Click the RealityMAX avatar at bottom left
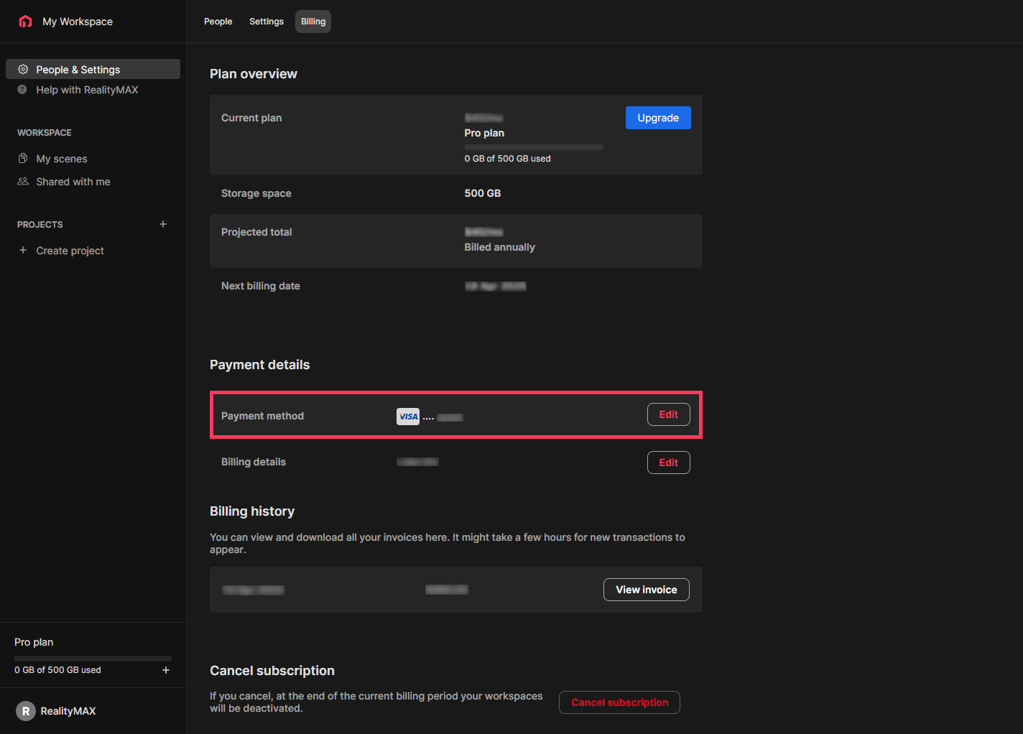The height and width of the screenshot is (734, 1023). point(26,710)
